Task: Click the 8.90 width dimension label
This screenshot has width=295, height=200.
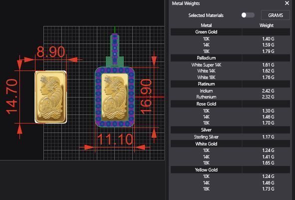Action: pyautogui.click(x=51, y=51)
